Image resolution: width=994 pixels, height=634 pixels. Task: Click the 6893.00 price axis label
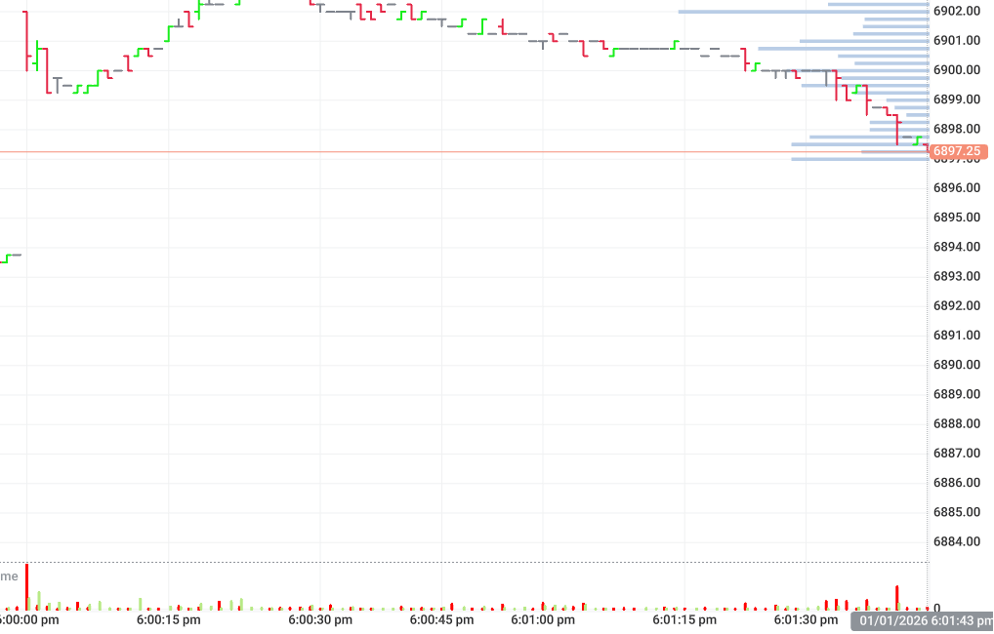[x=957, y=276]
